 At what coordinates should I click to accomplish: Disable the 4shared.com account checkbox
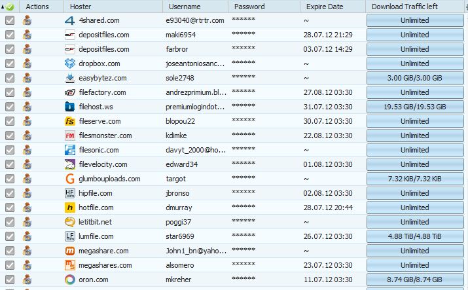pos(10,20)
